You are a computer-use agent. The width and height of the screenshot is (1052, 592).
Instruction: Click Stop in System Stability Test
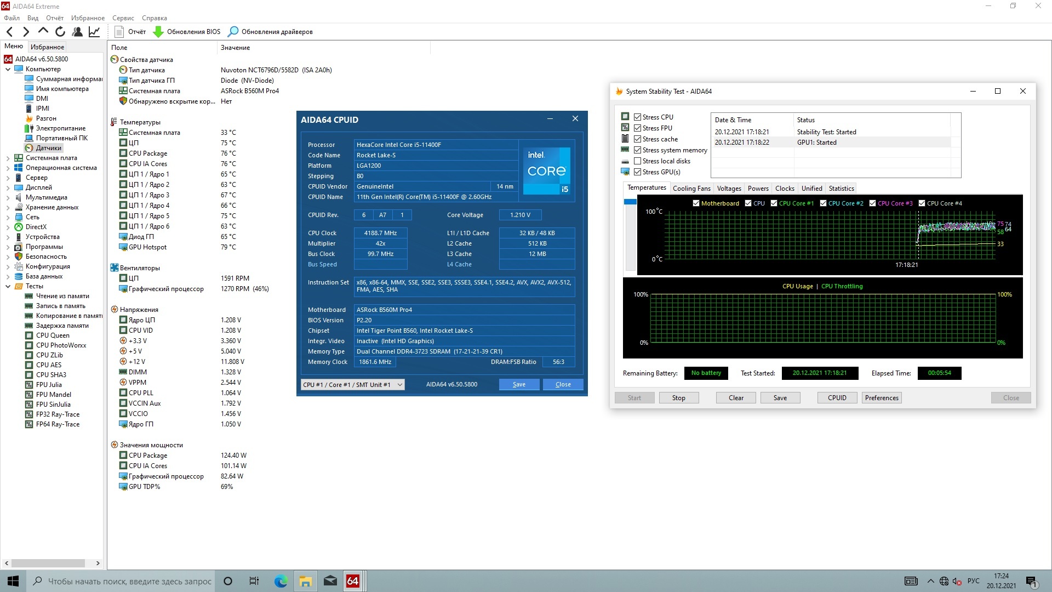(x=678, y=398)
